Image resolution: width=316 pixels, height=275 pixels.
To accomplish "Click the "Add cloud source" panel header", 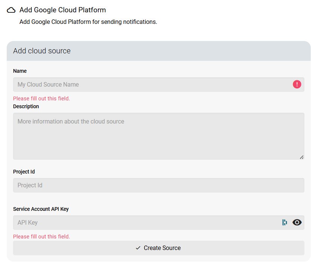I will pos(42,51).
